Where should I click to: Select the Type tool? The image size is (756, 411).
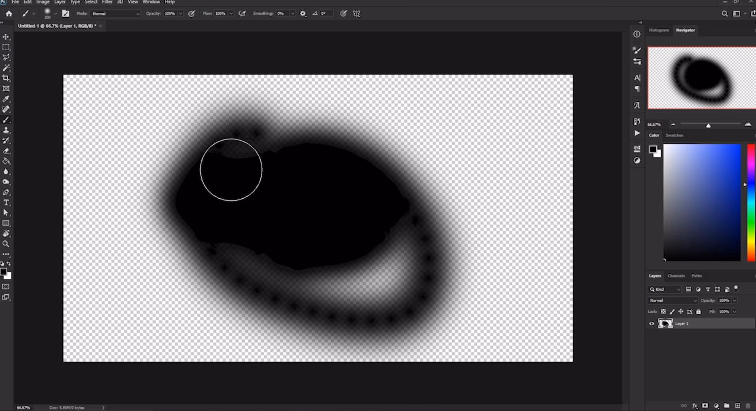[x=6, y=202]
